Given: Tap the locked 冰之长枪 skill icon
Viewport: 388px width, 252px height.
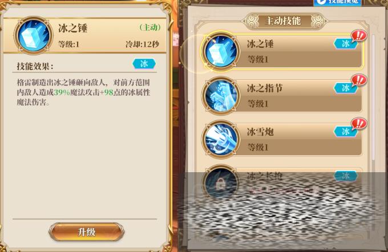Looking at the screenshot, I should pyautogui.click(x=220, y=183).
